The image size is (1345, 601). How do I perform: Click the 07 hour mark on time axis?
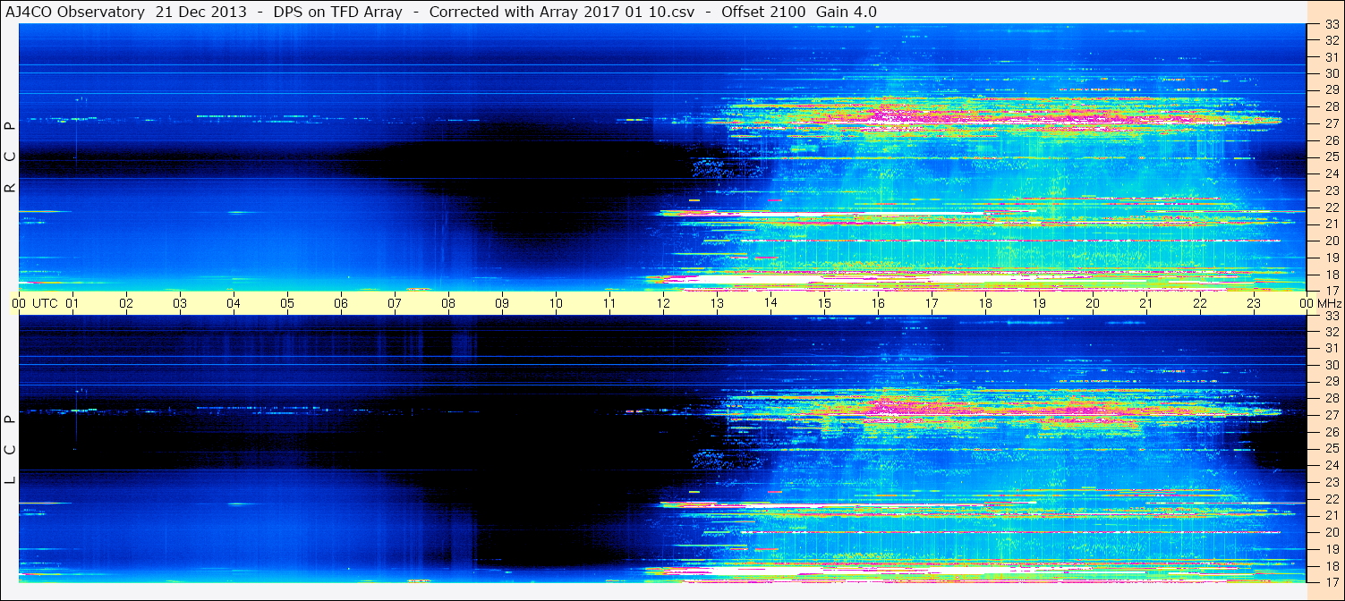coord(395,303)
